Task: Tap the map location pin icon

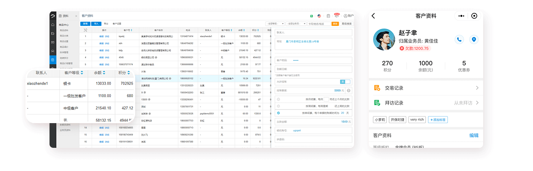Action: point(474,39)
